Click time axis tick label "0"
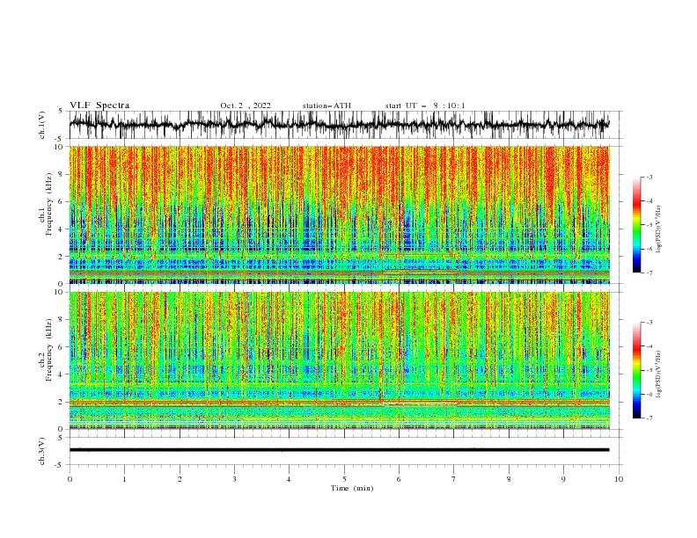 click(70, 479)
